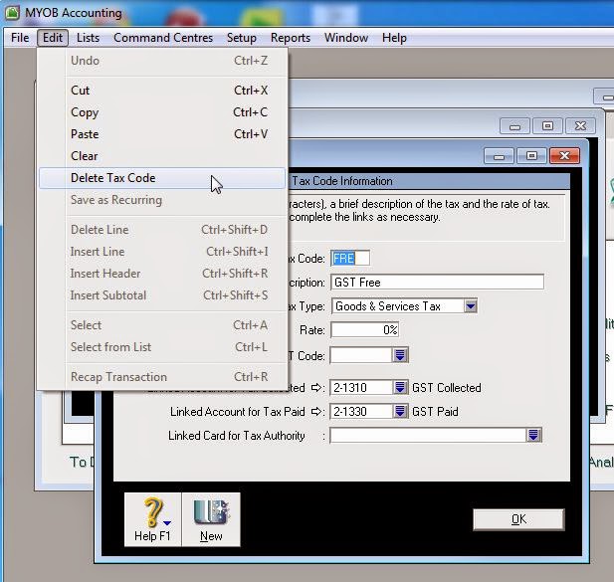
Task: Click the Tax Code field containing FRE
Action: [350, 259]
